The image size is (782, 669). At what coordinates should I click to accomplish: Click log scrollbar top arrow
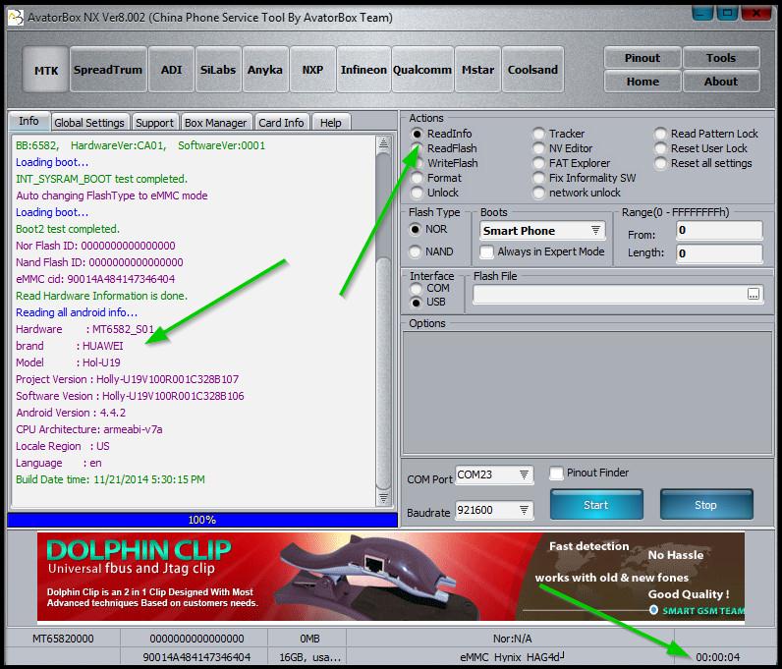point(383,144)
